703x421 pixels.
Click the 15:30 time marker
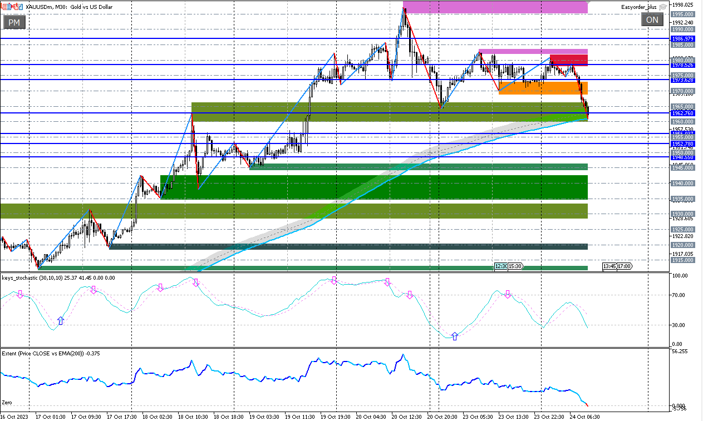pyautogui.click(x=515, y=267)
